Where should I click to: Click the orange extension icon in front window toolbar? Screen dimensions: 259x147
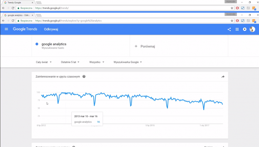(x=254, y=21)
